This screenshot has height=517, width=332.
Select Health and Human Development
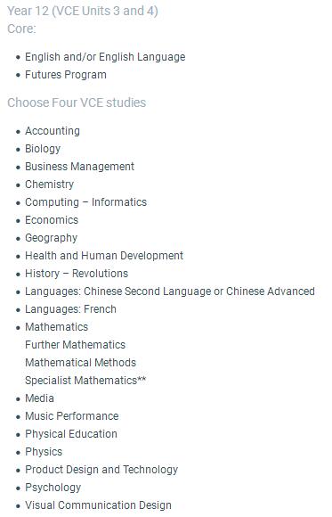click(x=104, y=256)
